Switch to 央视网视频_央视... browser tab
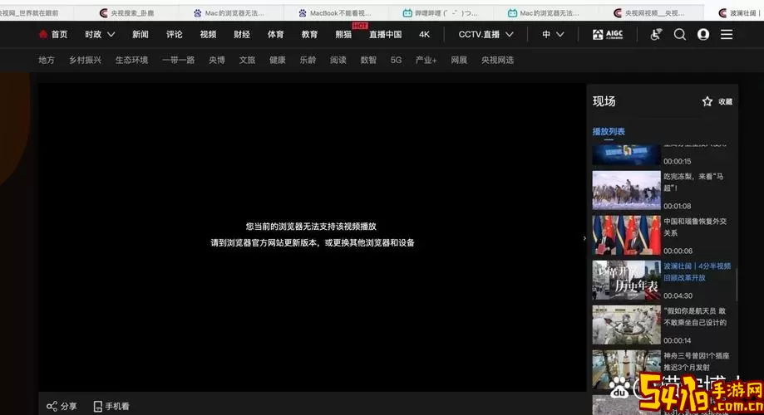Image resolution: width=764 pixels, height=415 pixels. [649, 13]
